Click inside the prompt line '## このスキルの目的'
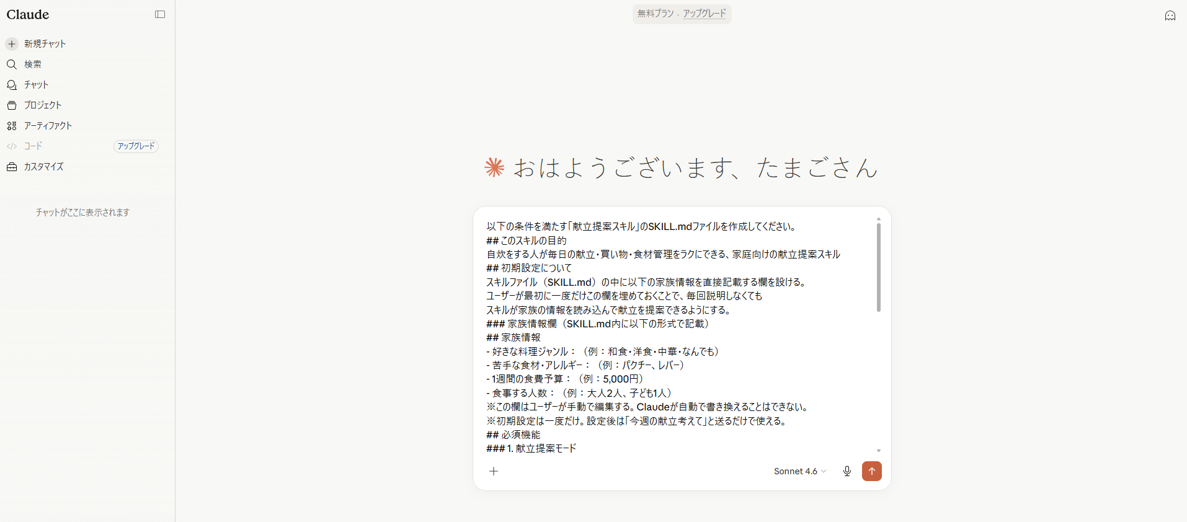Viewport: 1187px width, 522px height. [x=527, y=241]
